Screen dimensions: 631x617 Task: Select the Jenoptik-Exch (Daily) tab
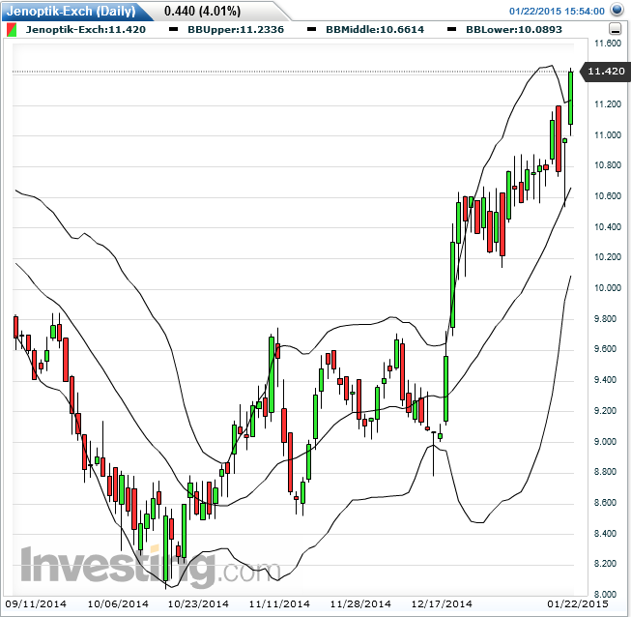coord(72,11)
